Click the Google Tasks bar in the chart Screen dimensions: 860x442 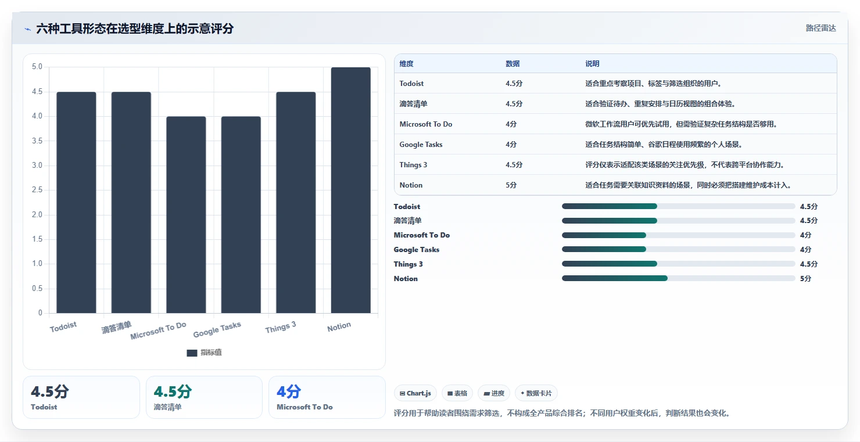point(241,215)
